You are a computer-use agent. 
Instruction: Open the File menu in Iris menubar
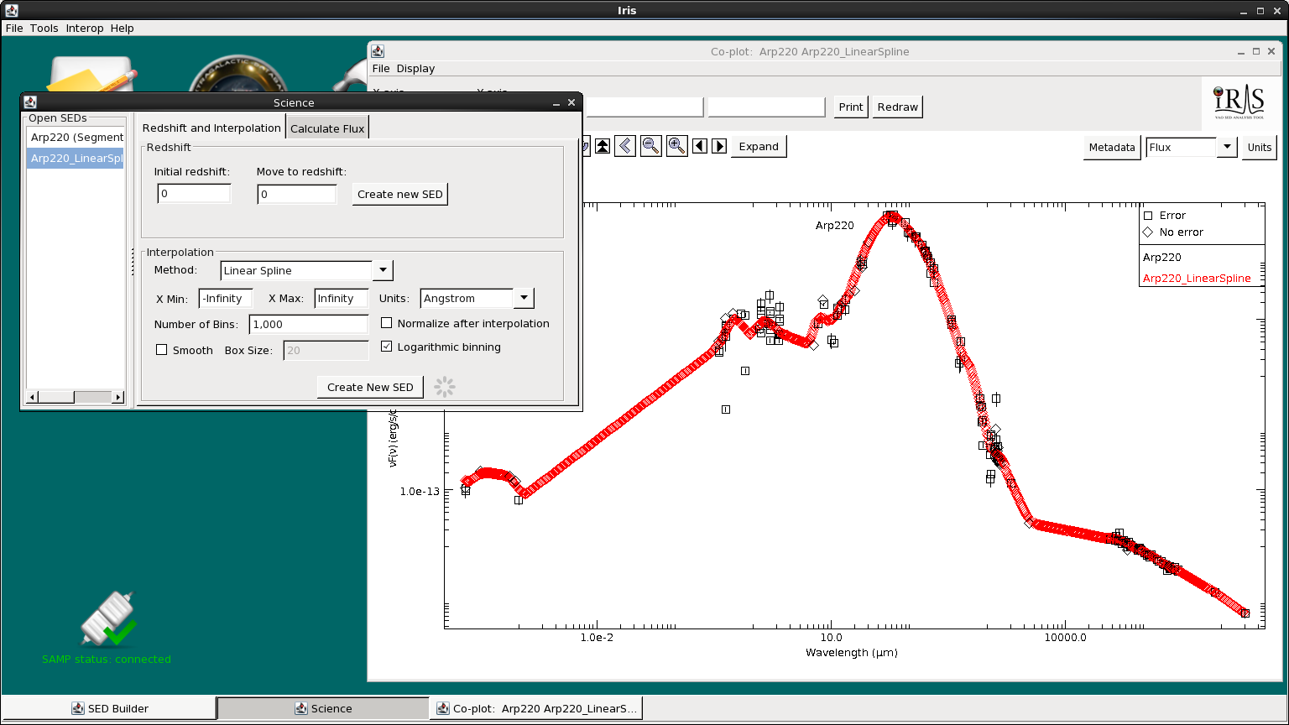[x=14, y=28]
